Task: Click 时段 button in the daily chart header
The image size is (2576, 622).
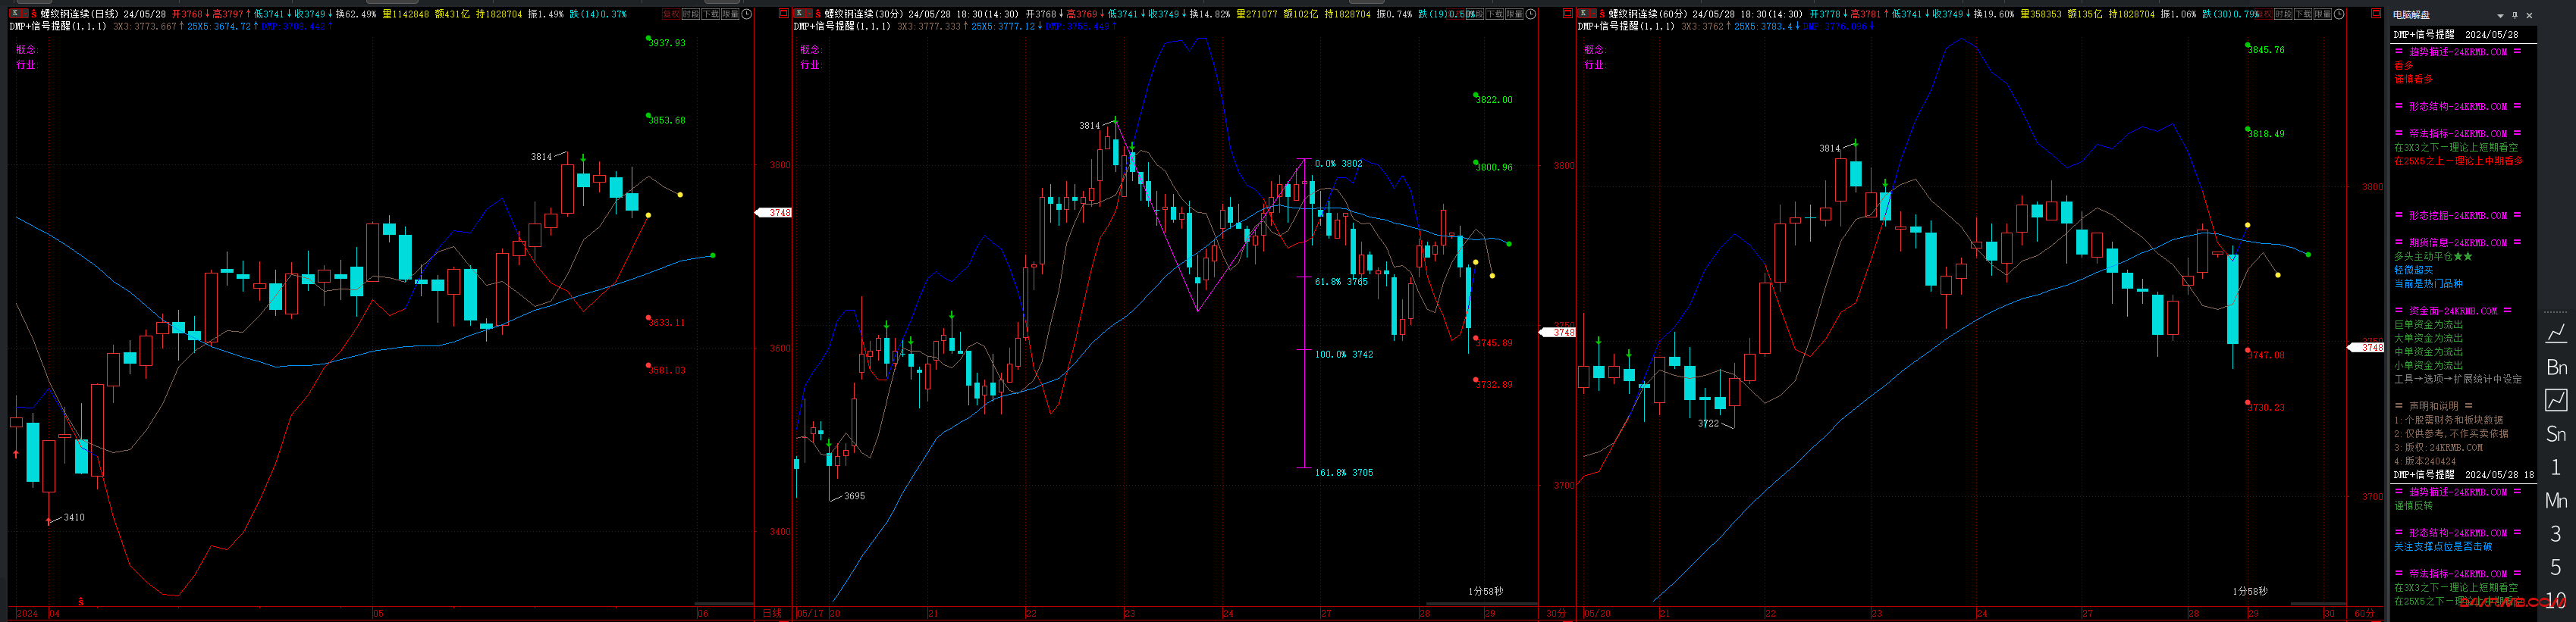Action: [x=691, y=14]
